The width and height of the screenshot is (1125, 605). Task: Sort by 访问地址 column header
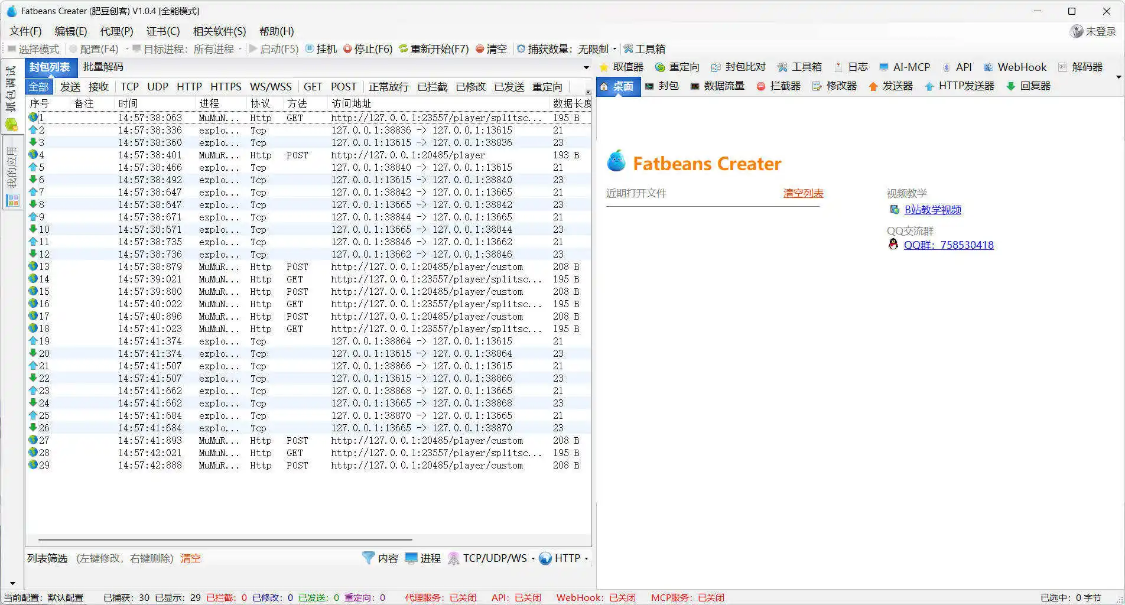[x=437, y=103]
